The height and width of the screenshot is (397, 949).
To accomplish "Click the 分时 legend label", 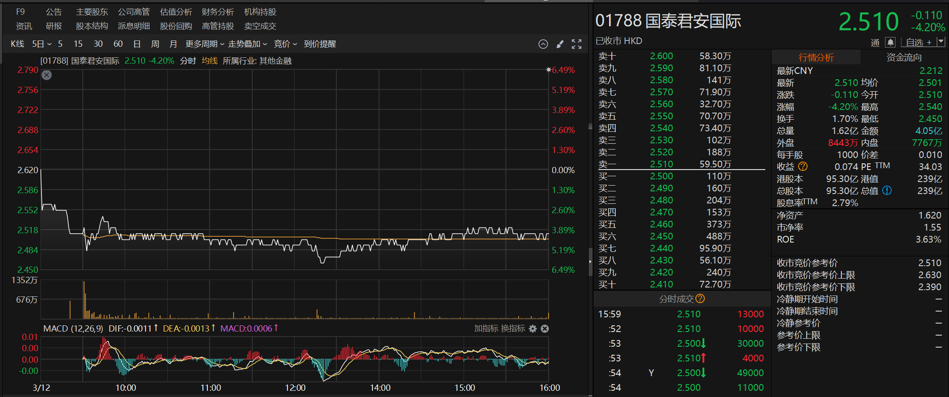I will click(x=188, y=61).
